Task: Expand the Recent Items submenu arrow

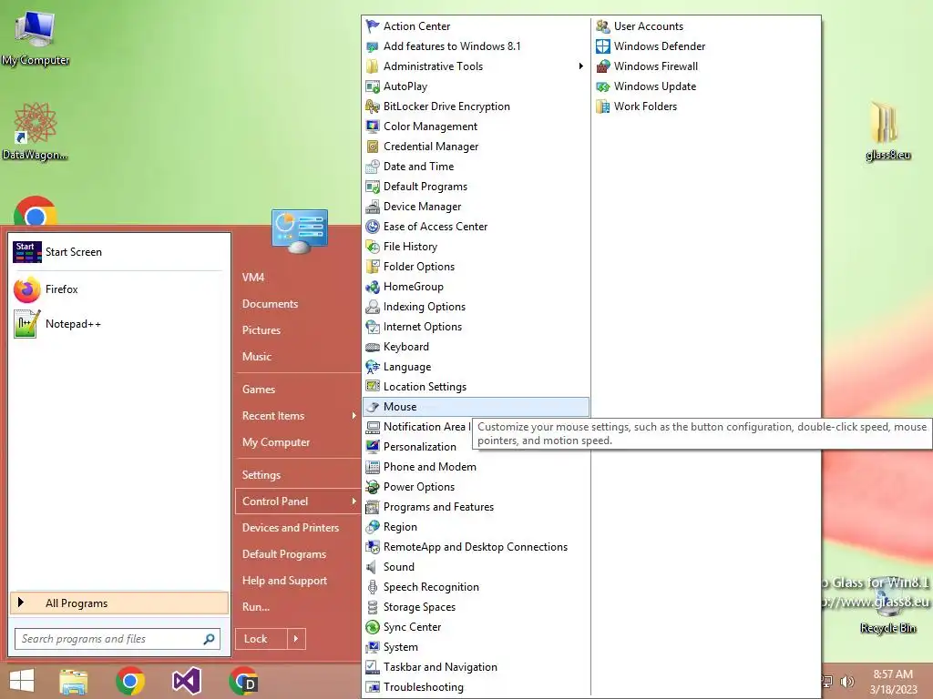Action: (354, 415)
